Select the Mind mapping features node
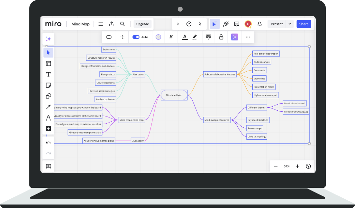355x208 pixels. point(217,120)
